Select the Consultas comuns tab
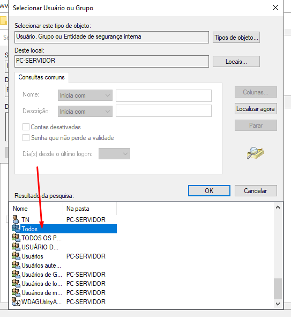This screenshot has width=291, height=317. click(x=42, y=77)
